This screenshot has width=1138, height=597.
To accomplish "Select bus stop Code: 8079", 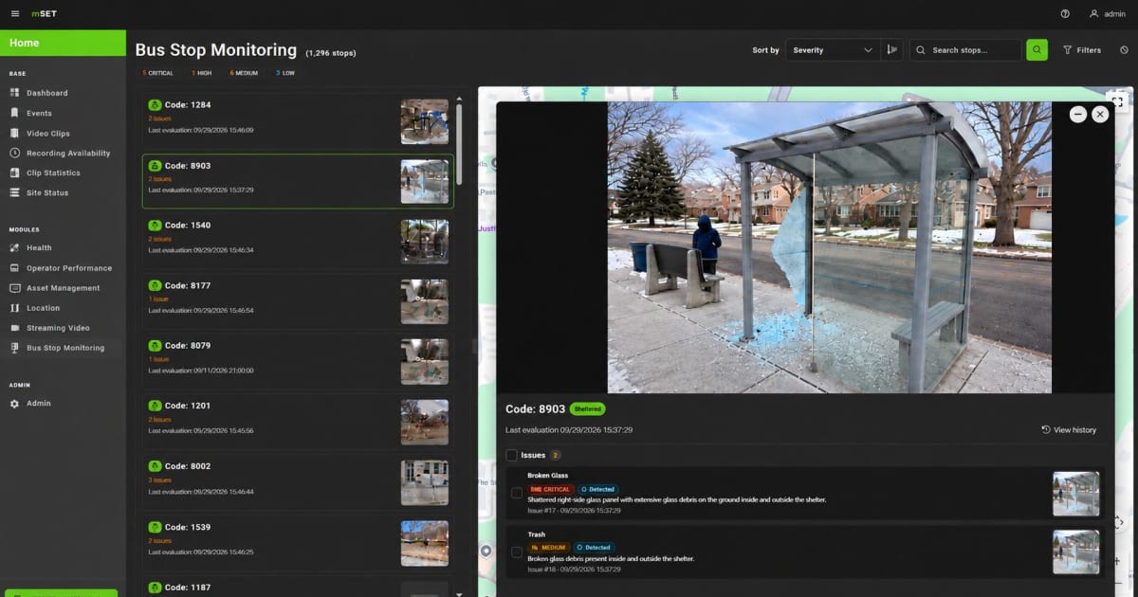I will (x=298, y=362).
